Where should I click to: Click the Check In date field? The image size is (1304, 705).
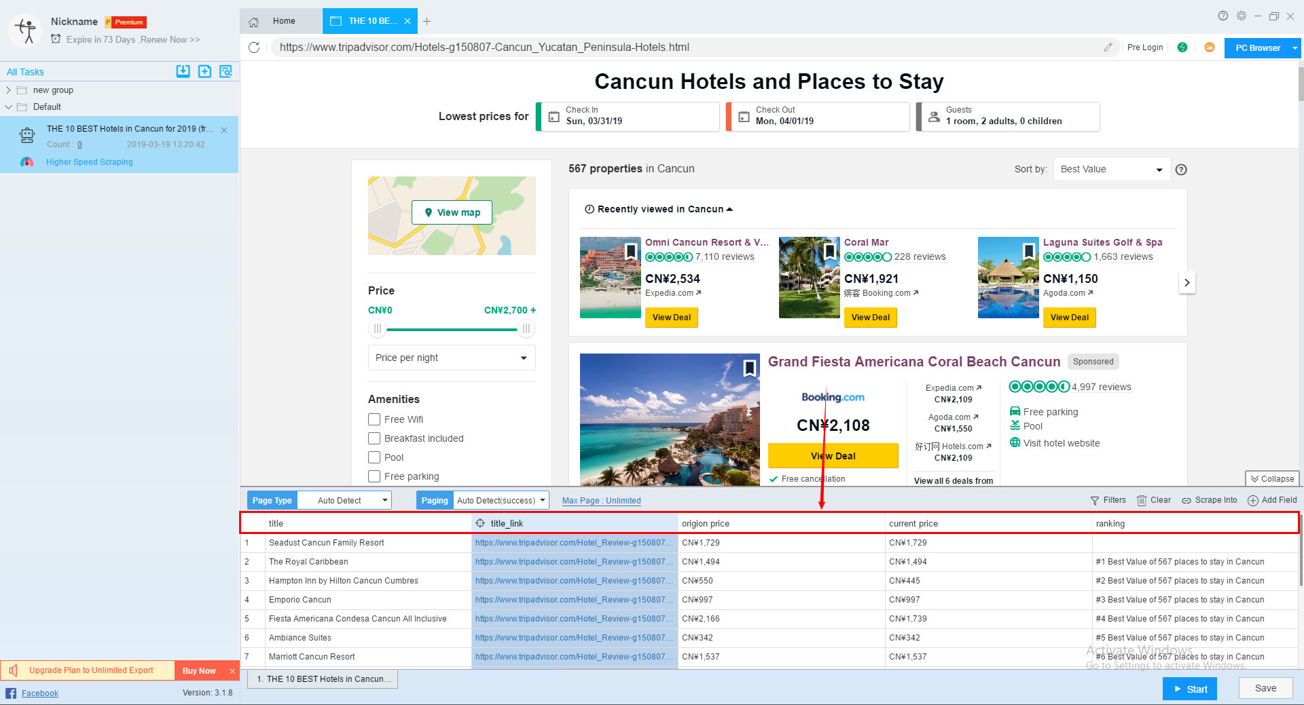coord(628,116)
